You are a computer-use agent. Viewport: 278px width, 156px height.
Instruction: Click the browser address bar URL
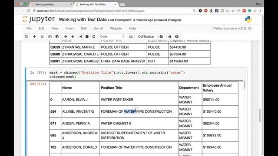pyautogui.click(x=91, y=11)
